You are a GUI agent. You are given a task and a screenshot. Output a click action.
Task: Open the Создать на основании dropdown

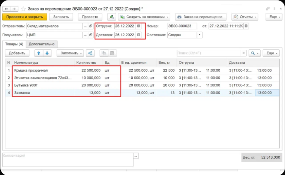[144, 17]
